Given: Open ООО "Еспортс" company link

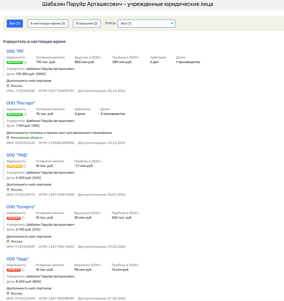Looking at the screenshot, I should tap(21, 207).
